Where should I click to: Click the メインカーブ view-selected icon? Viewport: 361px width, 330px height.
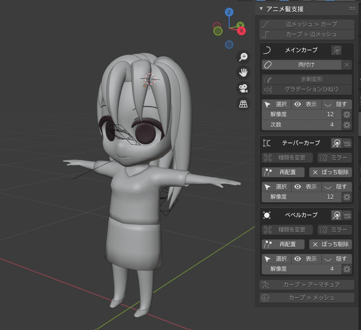(x=336, y=50)
